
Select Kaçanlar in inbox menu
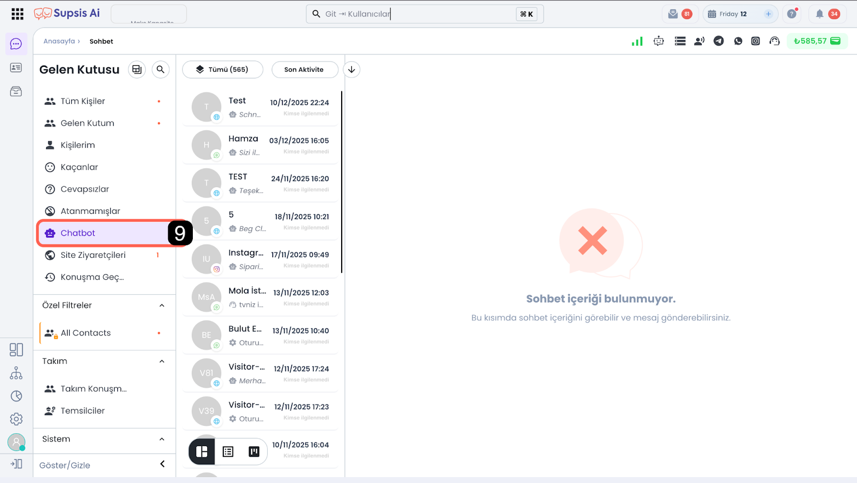point(79,167)
